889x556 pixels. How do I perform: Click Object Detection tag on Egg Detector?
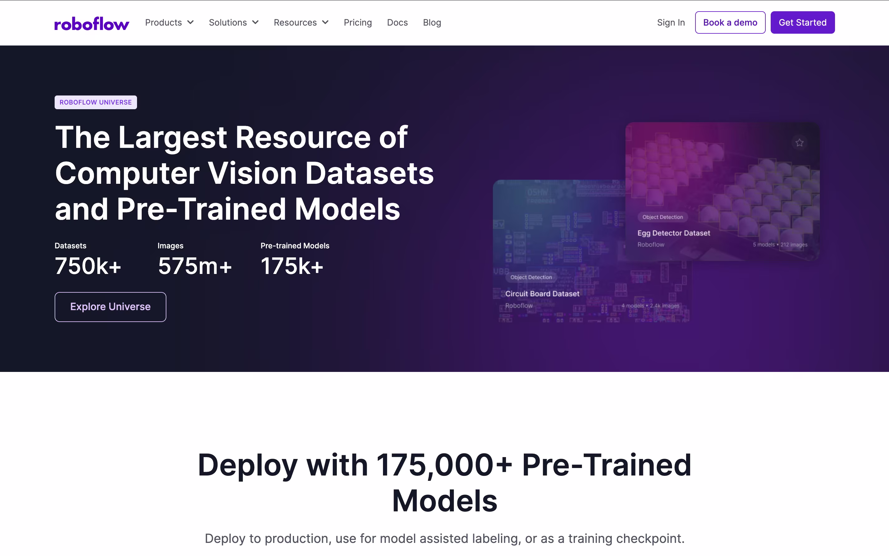pyautogui.click(x=662, y=217)
